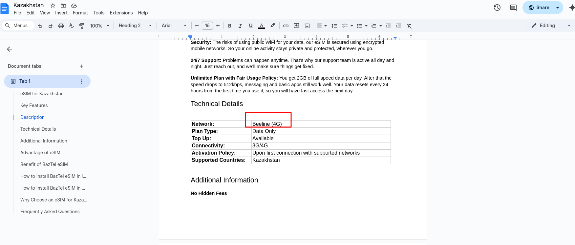This screenshot has height=245, width=575.
Task: Click the Undo icon in toolbar
Action: (40, 26)
